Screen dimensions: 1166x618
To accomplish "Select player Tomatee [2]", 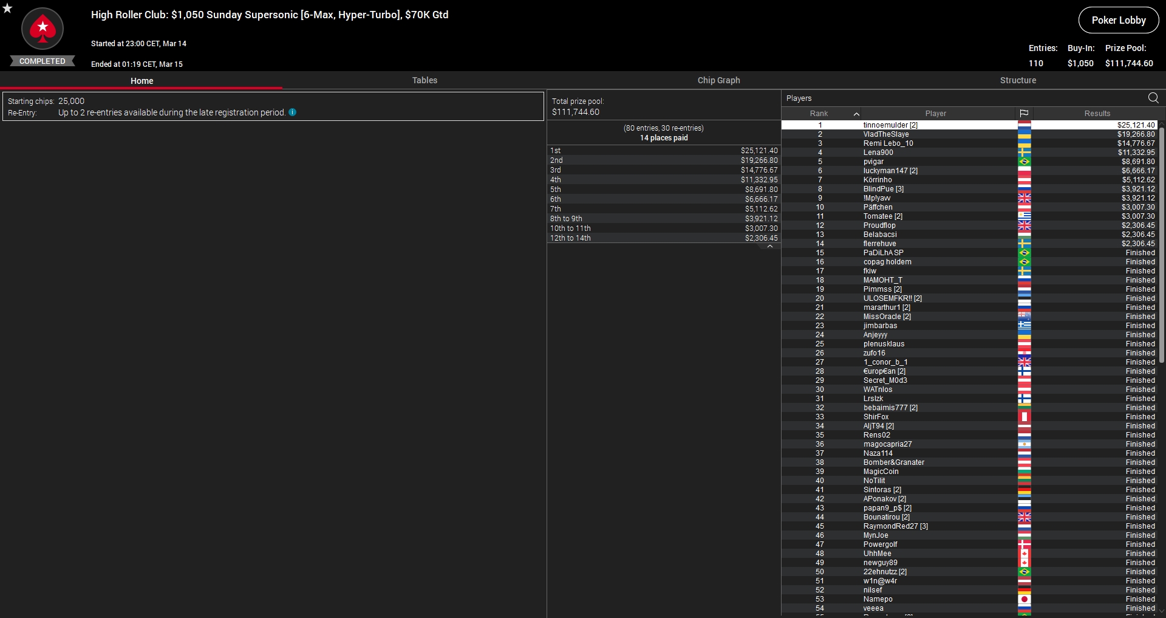I will [970, 216].
